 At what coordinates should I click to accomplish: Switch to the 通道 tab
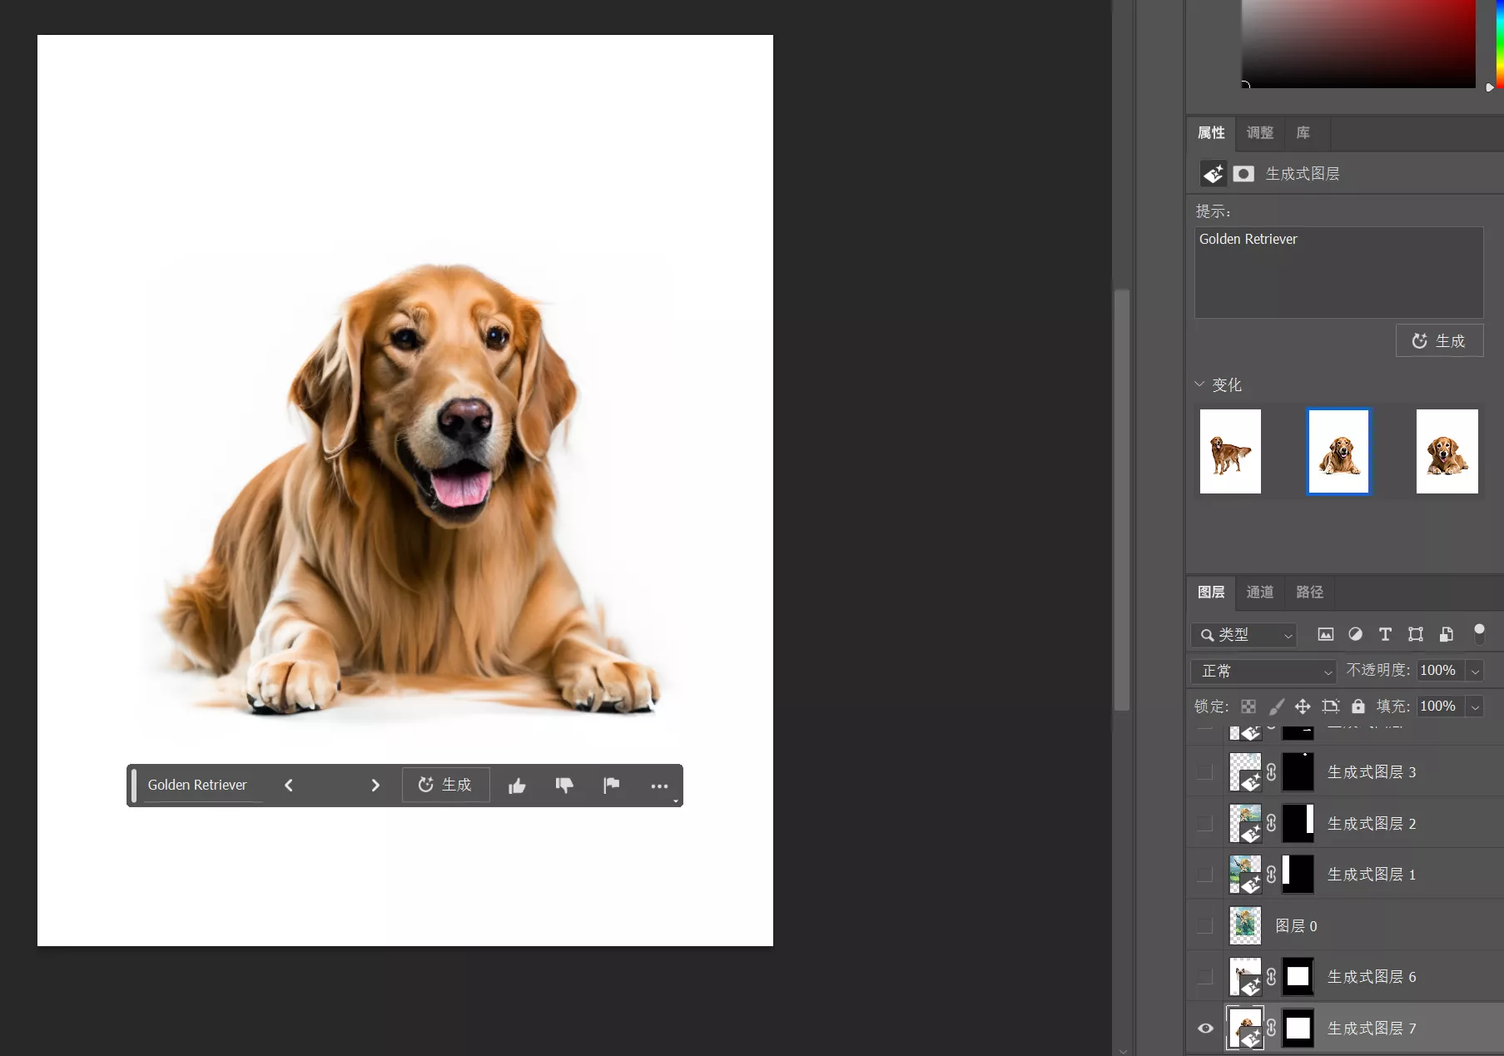pyautogui.click(x=1259, y=592)
